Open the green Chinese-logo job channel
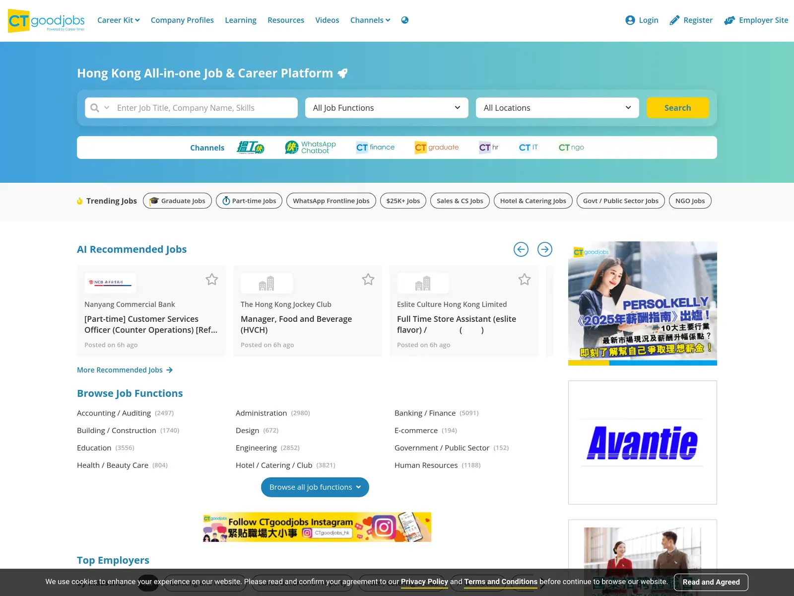The width and height of the screenshot is (794, 596). (251, 148)
